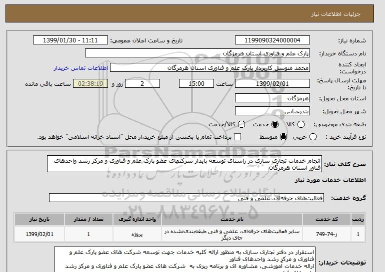Choose جزیی purchase process type
This screenshot has width=385, height=272.
click(313, 137)
